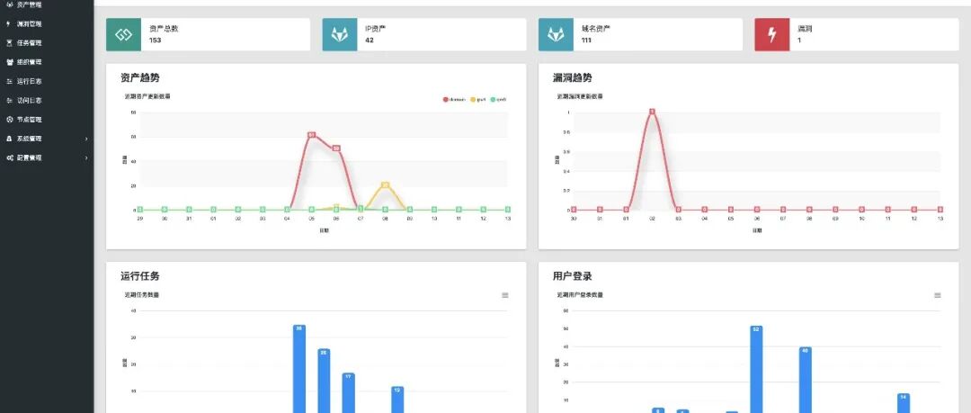This screenshot has width=971, height=413.
Task: Click the 任务管理 hourglass icon in sidebar
Action: click(x=9, y=43)
